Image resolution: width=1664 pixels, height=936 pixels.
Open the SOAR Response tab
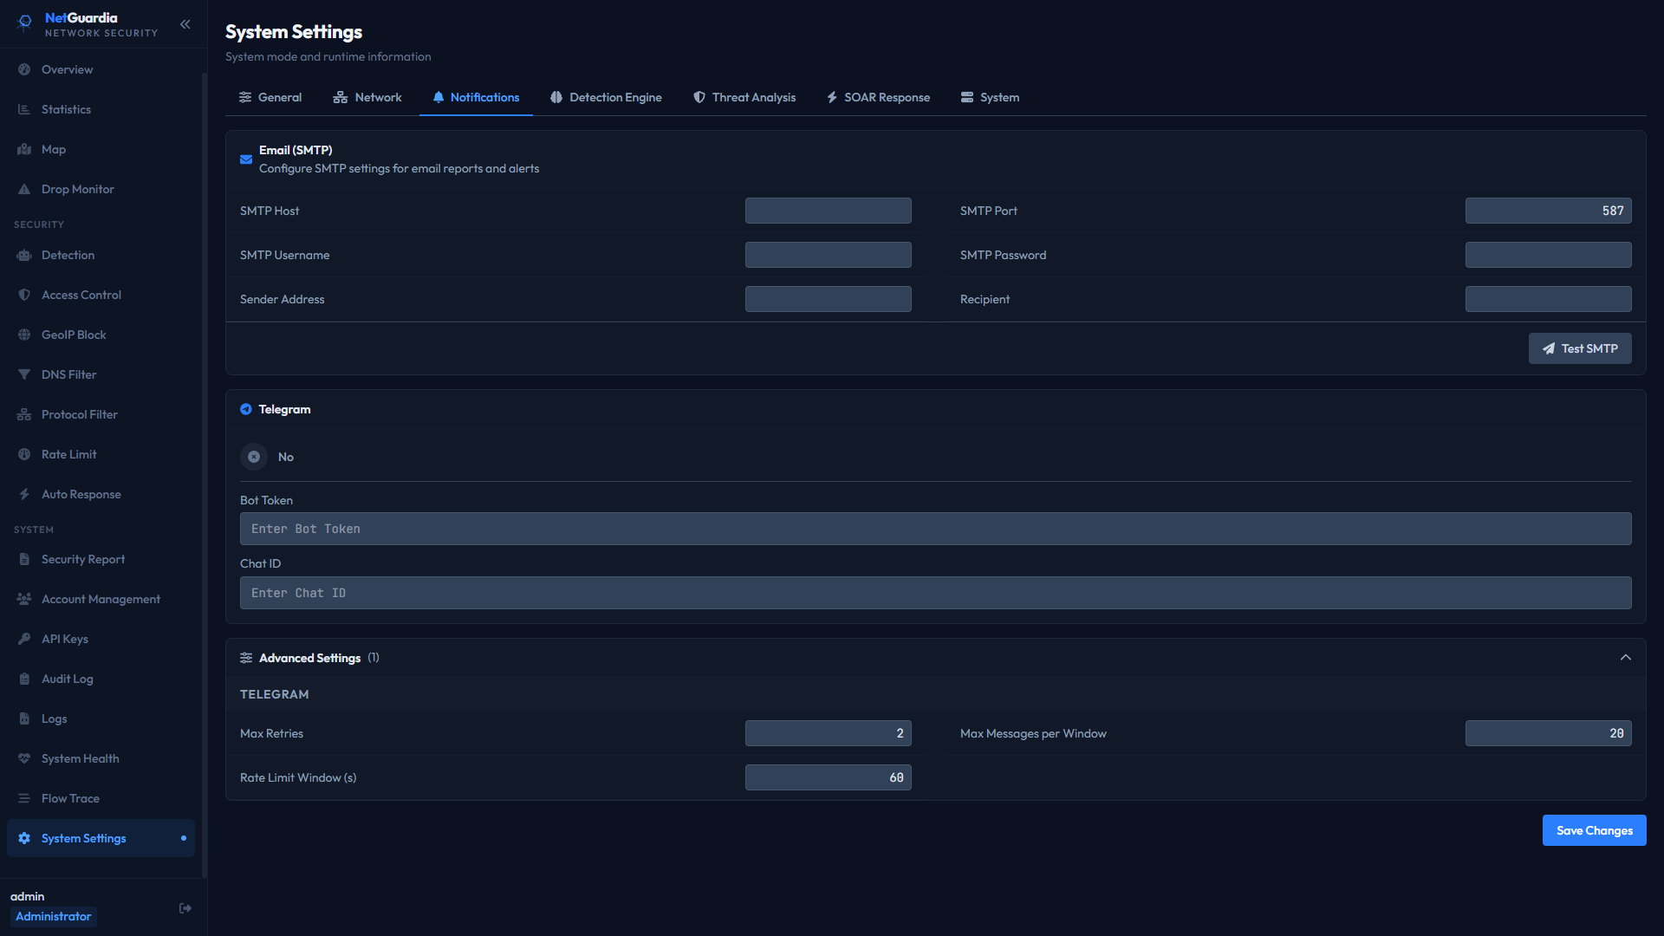click(x=878, y=97)
